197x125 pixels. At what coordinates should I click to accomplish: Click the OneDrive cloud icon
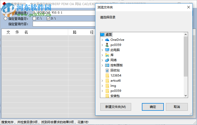pos(107,40)
